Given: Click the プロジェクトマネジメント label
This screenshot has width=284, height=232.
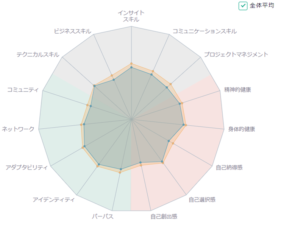Looking at the screenshot, I should (236, 54).
